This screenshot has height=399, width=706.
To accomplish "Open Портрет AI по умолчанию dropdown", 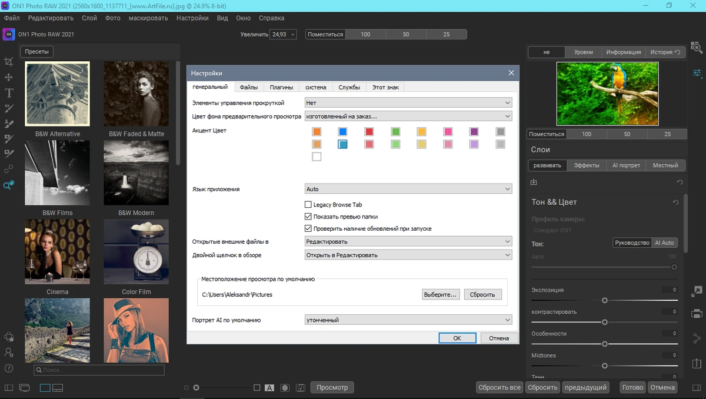I will point(408,320).
